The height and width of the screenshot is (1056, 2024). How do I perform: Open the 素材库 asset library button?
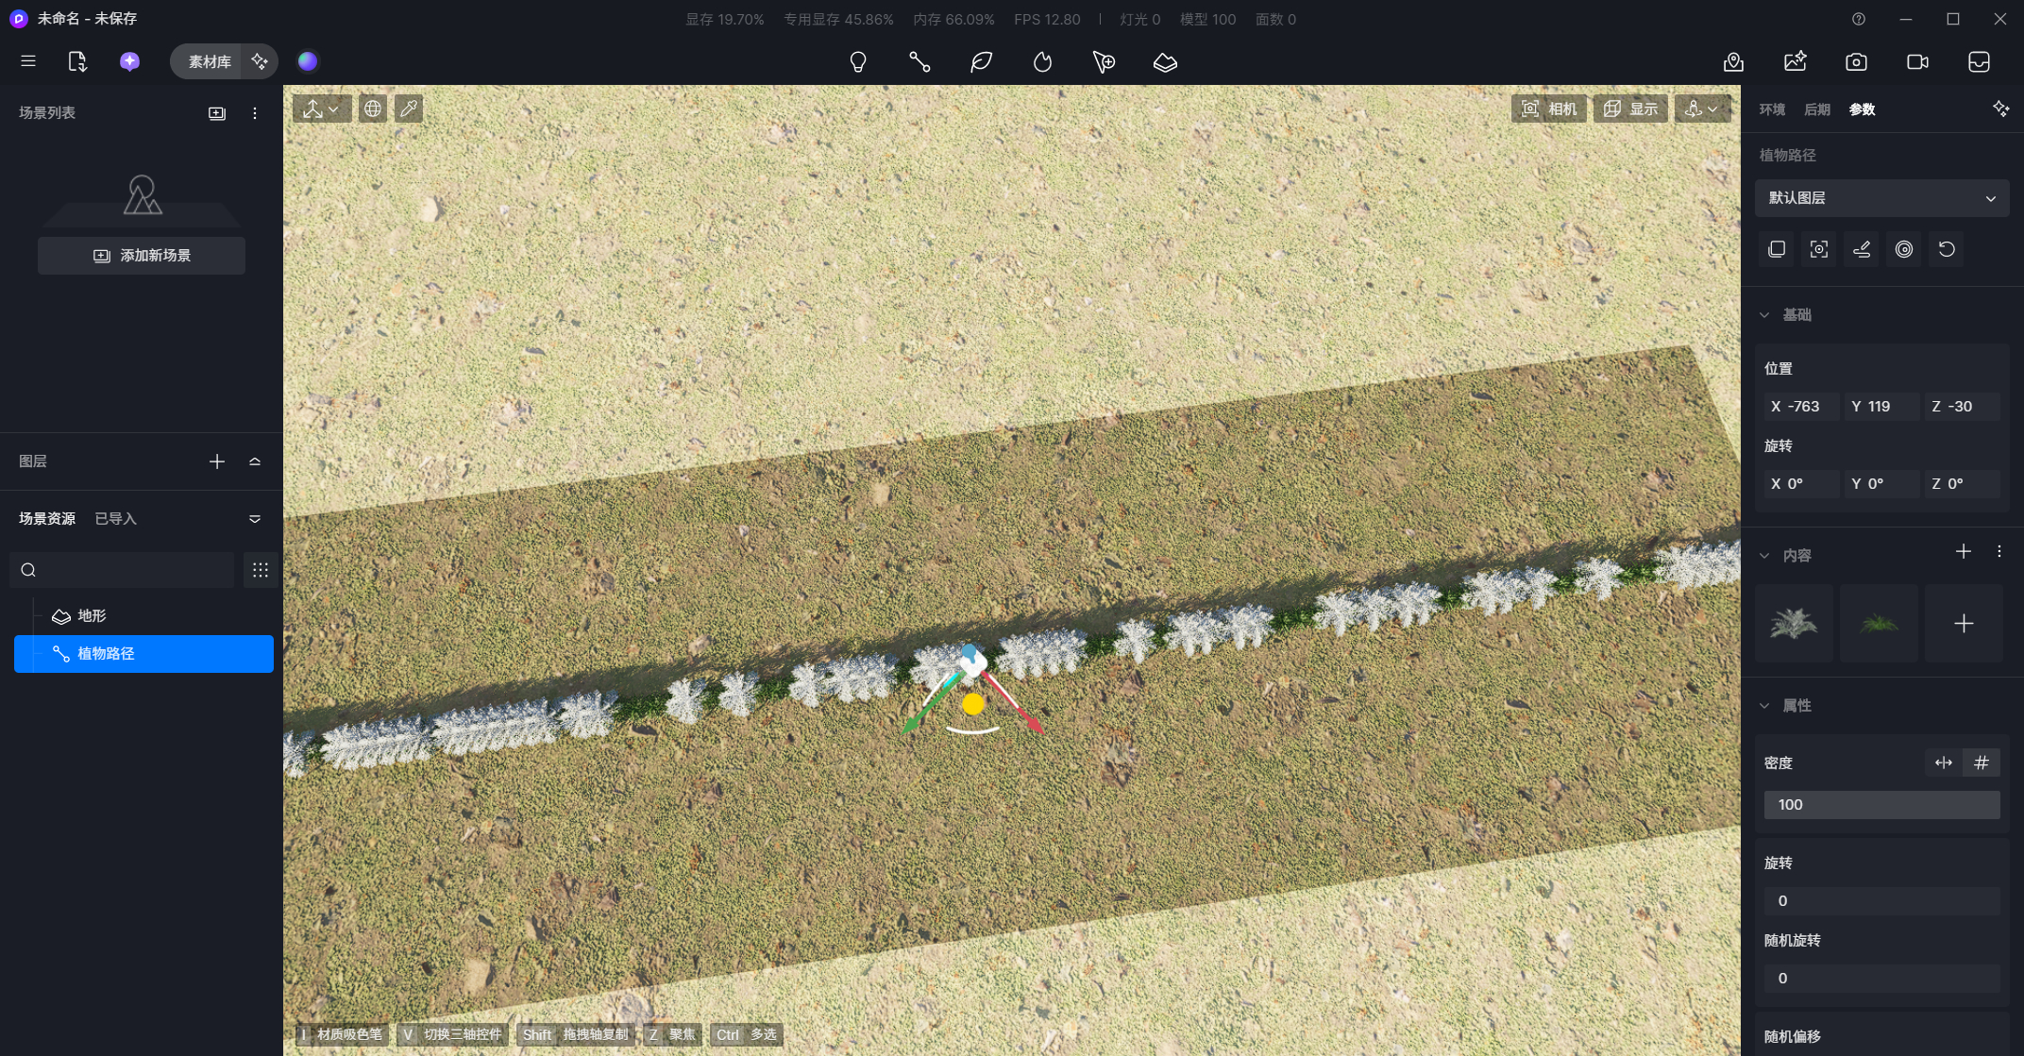pyautogui.click(x=209, y=62)
